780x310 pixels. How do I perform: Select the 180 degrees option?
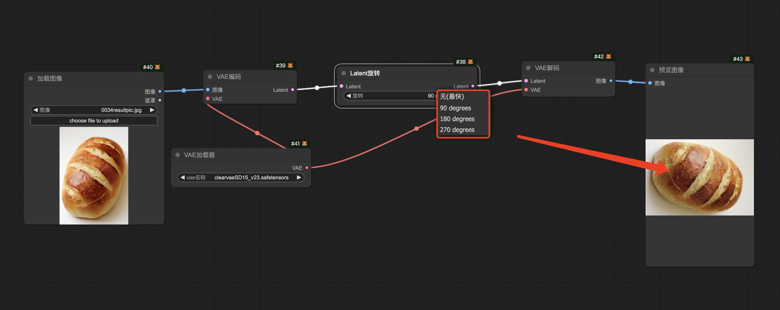(457, 119)
